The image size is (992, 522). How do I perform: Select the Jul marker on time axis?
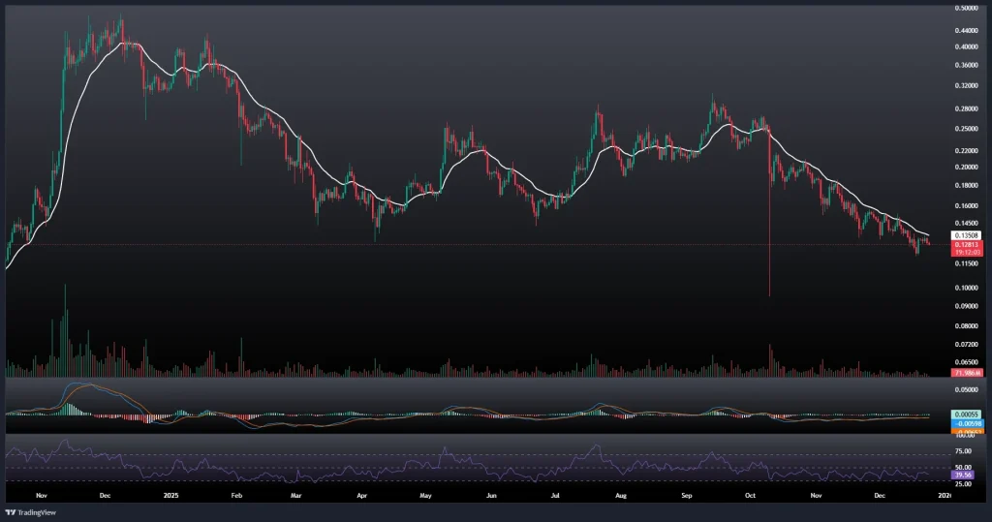[555, 493]
